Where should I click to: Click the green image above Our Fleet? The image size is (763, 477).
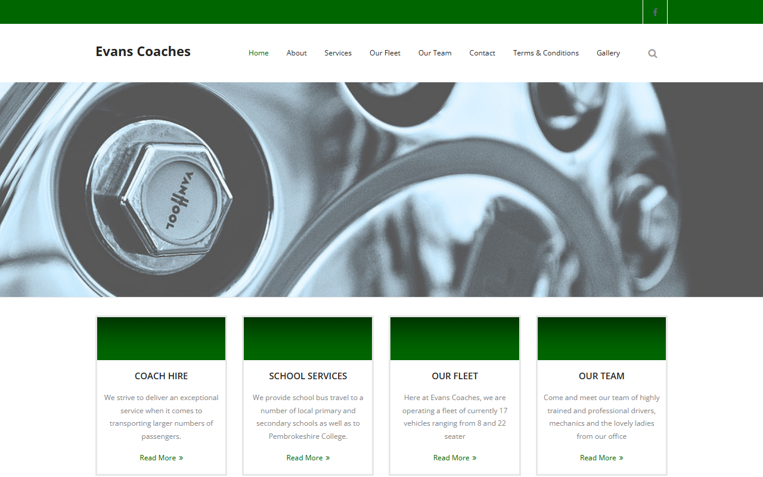point(455,339)
